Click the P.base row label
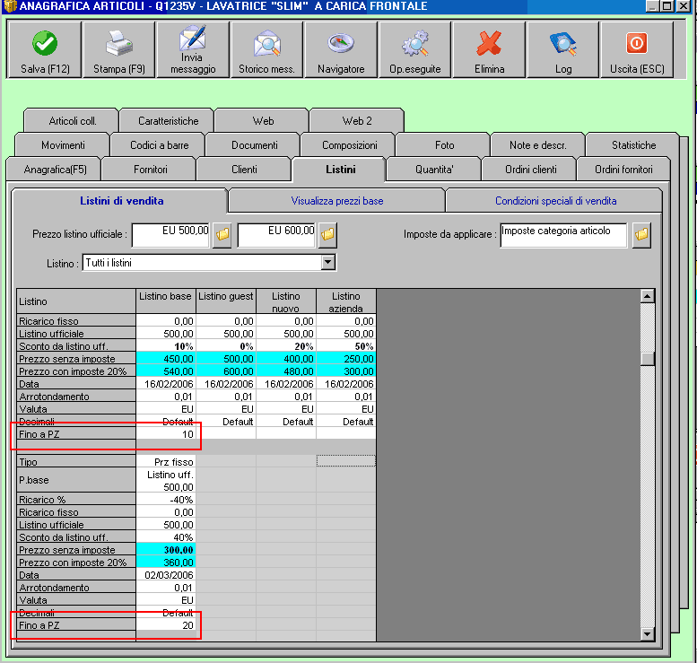 tap(76, 480)
